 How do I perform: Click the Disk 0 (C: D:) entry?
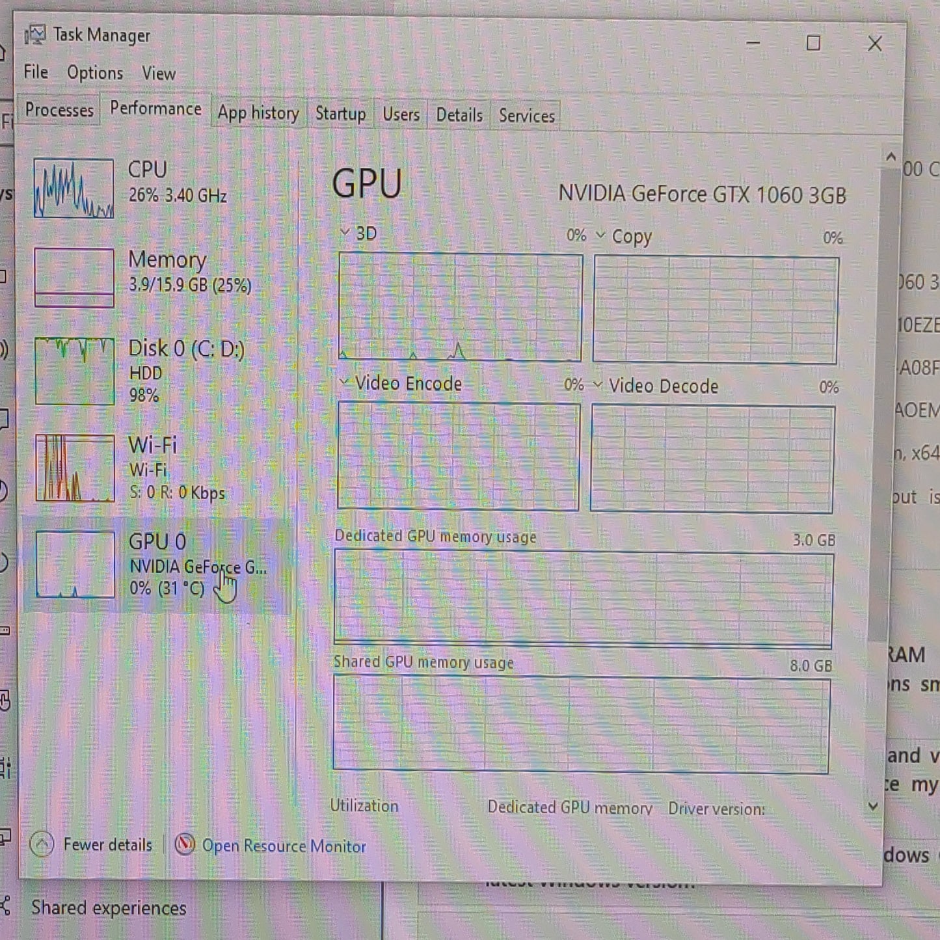157,370
